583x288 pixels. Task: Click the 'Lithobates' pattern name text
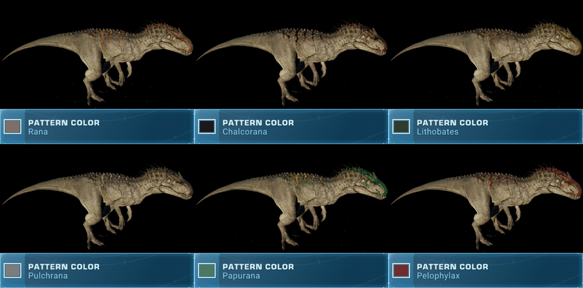(438, 132)
